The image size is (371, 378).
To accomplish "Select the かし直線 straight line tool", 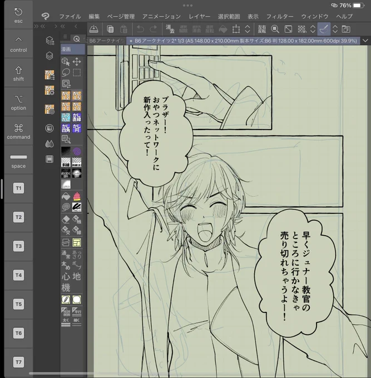I will click(77, 117).
